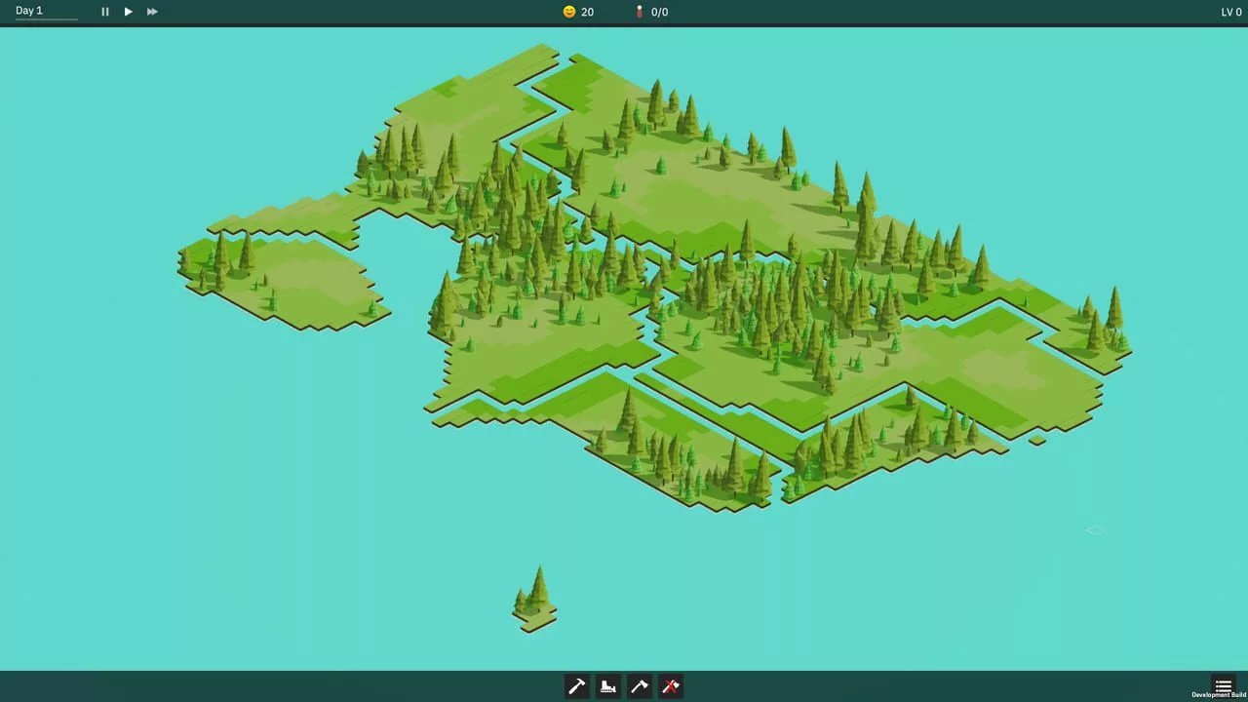Click the happiness value 20
The height and width of the screenshot is (702, 1248).
coord(587,13)
